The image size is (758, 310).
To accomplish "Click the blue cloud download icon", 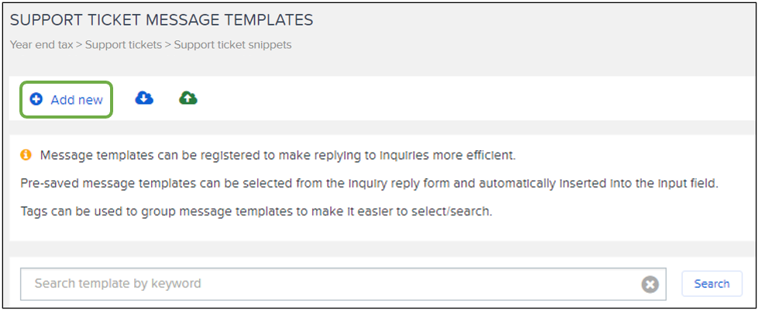I will pyautogui.click(x=144, y=98).
